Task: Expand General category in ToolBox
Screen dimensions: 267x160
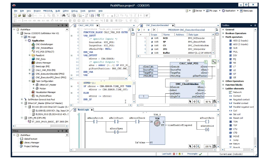Action: 223,30
